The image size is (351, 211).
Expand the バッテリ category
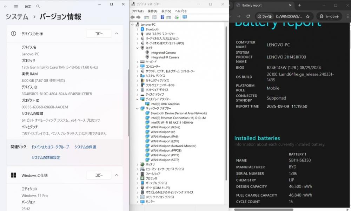[x=138, y=164]
